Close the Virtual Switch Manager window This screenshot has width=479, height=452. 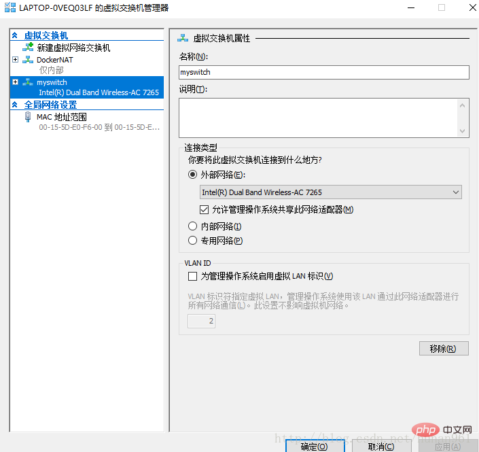[x=472, y=7]
